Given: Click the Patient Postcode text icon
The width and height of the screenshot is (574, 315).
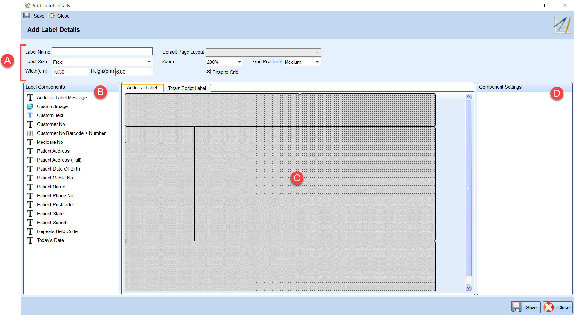Looking at the screenshot, I should tap(30, 205).
